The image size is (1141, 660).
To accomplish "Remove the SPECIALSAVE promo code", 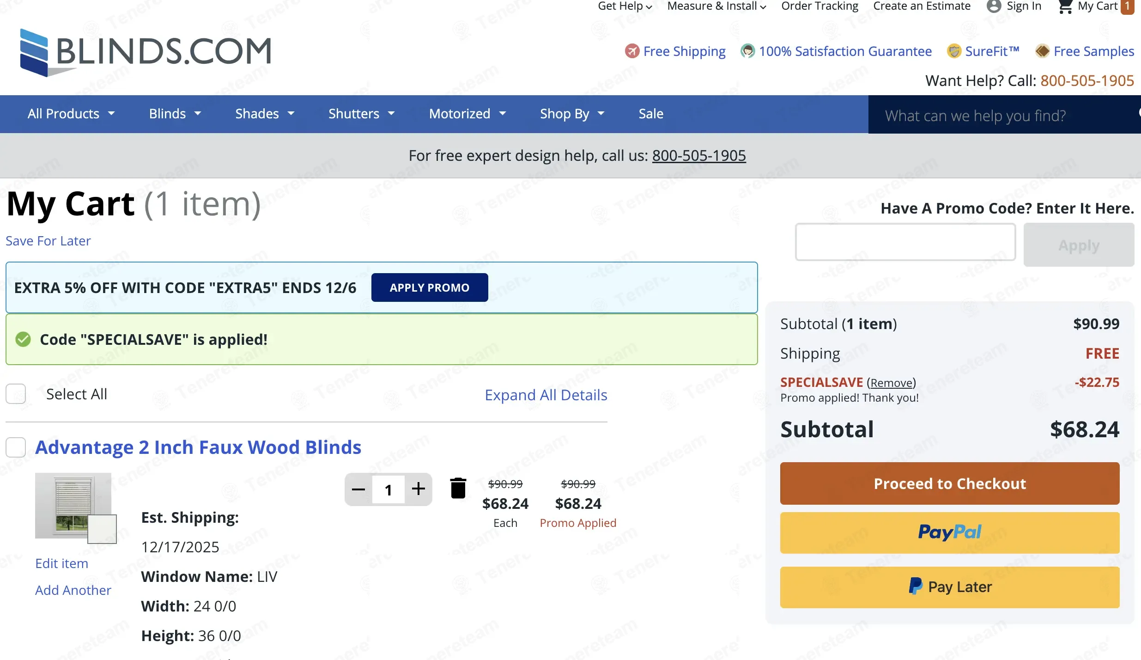I will pyautogui.click(x=891, y=383).
